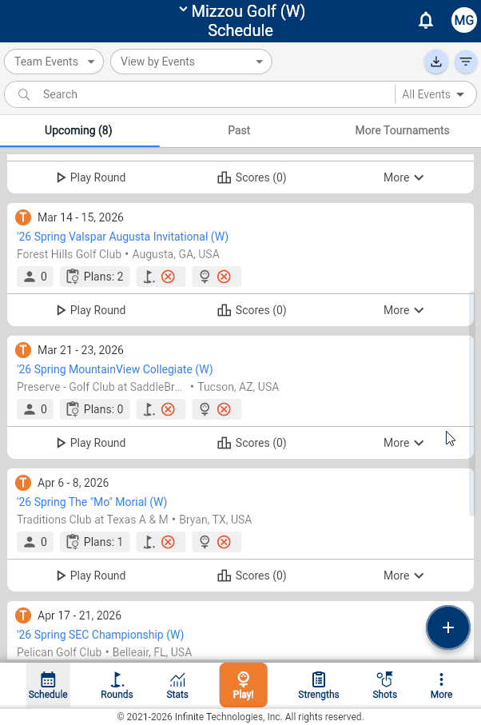Open the notifications bell
The height and width of the screenshot is (725, 481).
[426, 21]
